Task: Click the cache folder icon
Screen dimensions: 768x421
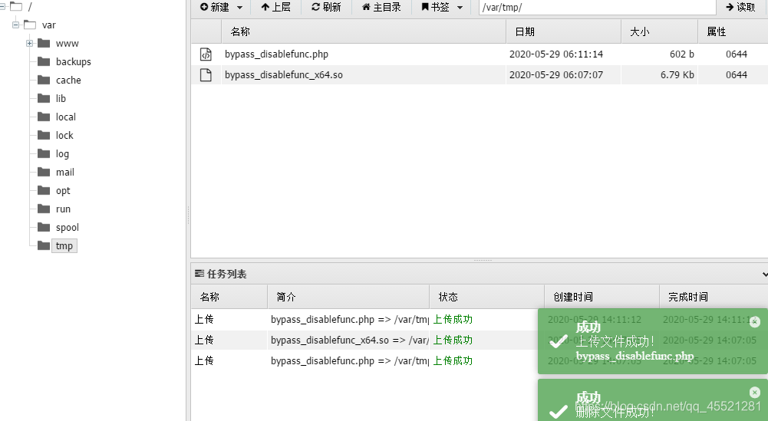Action: pyautogui.click(x=44, y=80)
